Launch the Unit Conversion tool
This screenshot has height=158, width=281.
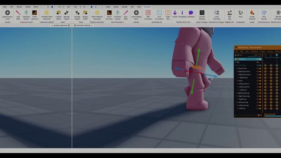pos(159,14)
